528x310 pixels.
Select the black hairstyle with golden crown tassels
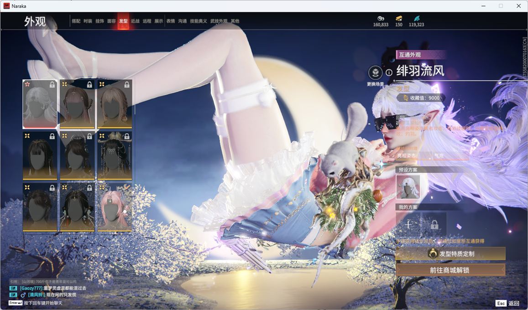click(x=115, y=155)
